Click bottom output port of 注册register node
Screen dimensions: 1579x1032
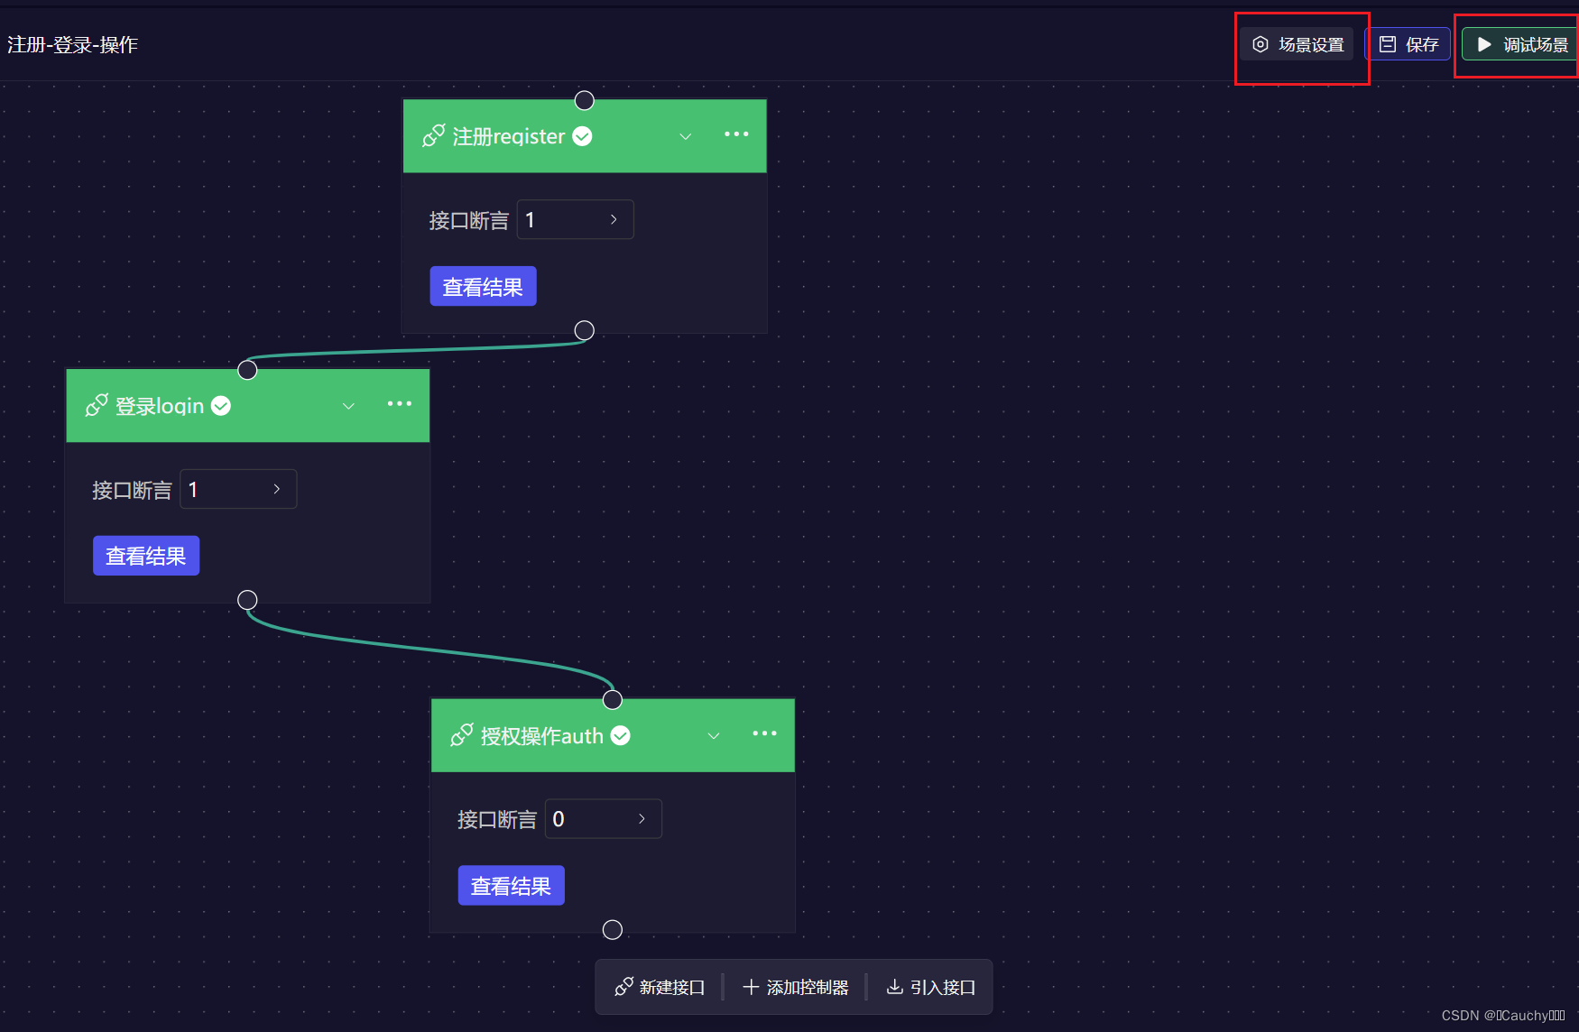click(585, 330)
